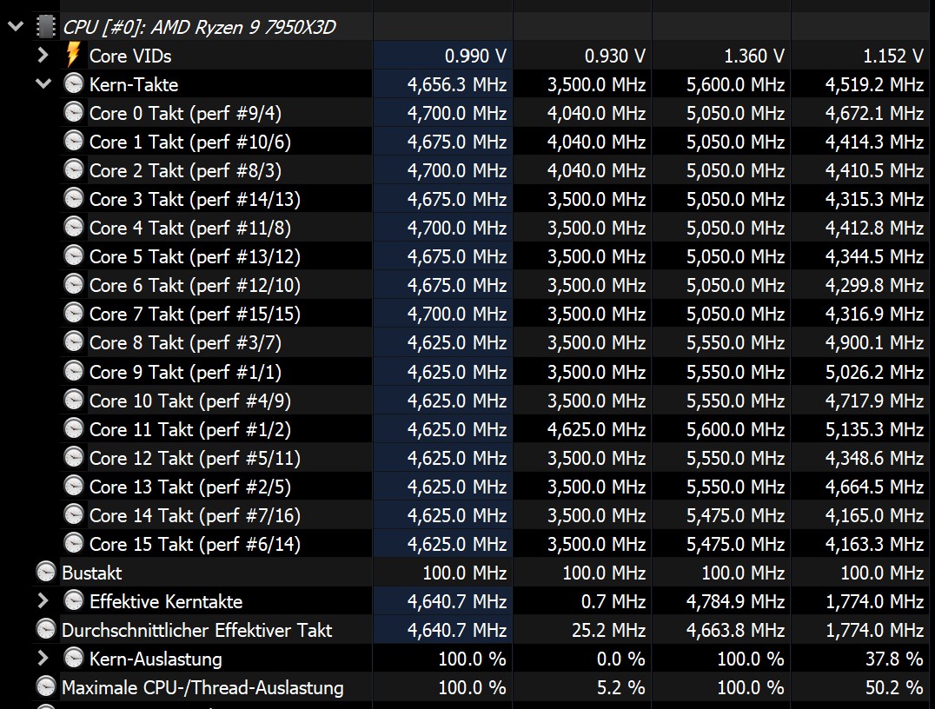Click the CPU chip icon in the header row

coord(46,27)
